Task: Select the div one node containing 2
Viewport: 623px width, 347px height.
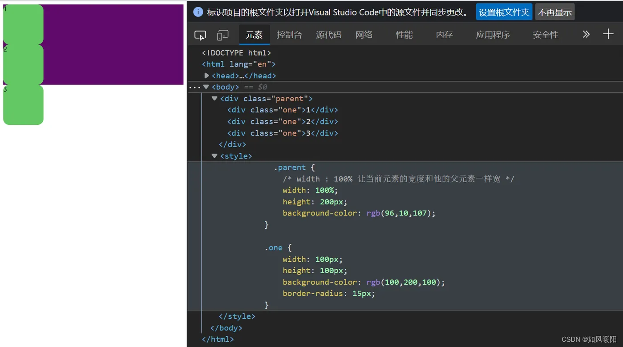Action: (x=283, y=121)
